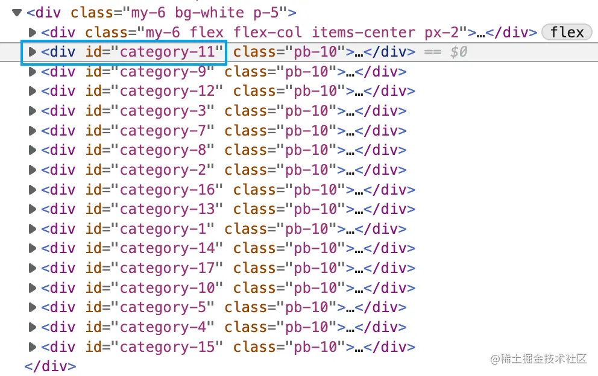Expand the category-4 div node
Image resolution: width=598 pixels, height=376 pixels.
[x=33, y=327]
